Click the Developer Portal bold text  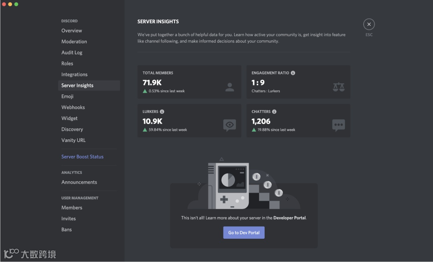point(289,218)
